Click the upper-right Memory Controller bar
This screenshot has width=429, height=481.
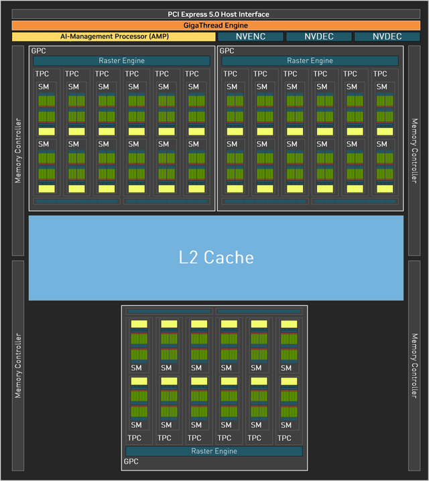(414, 151)
